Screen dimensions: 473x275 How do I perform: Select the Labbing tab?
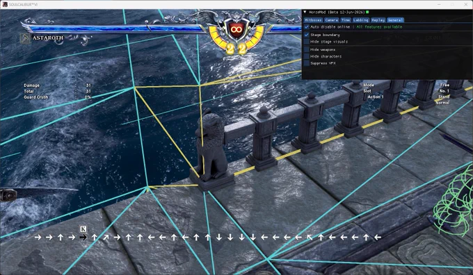360,20
